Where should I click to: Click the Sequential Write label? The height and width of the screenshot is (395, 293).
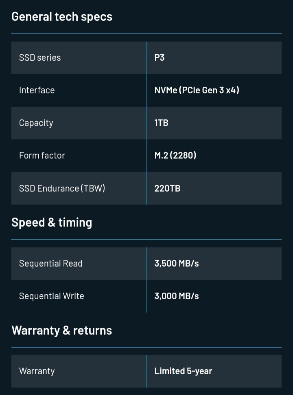point(52,296)
